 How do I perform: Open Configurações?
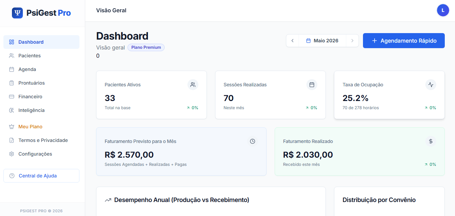coord(41,154)
